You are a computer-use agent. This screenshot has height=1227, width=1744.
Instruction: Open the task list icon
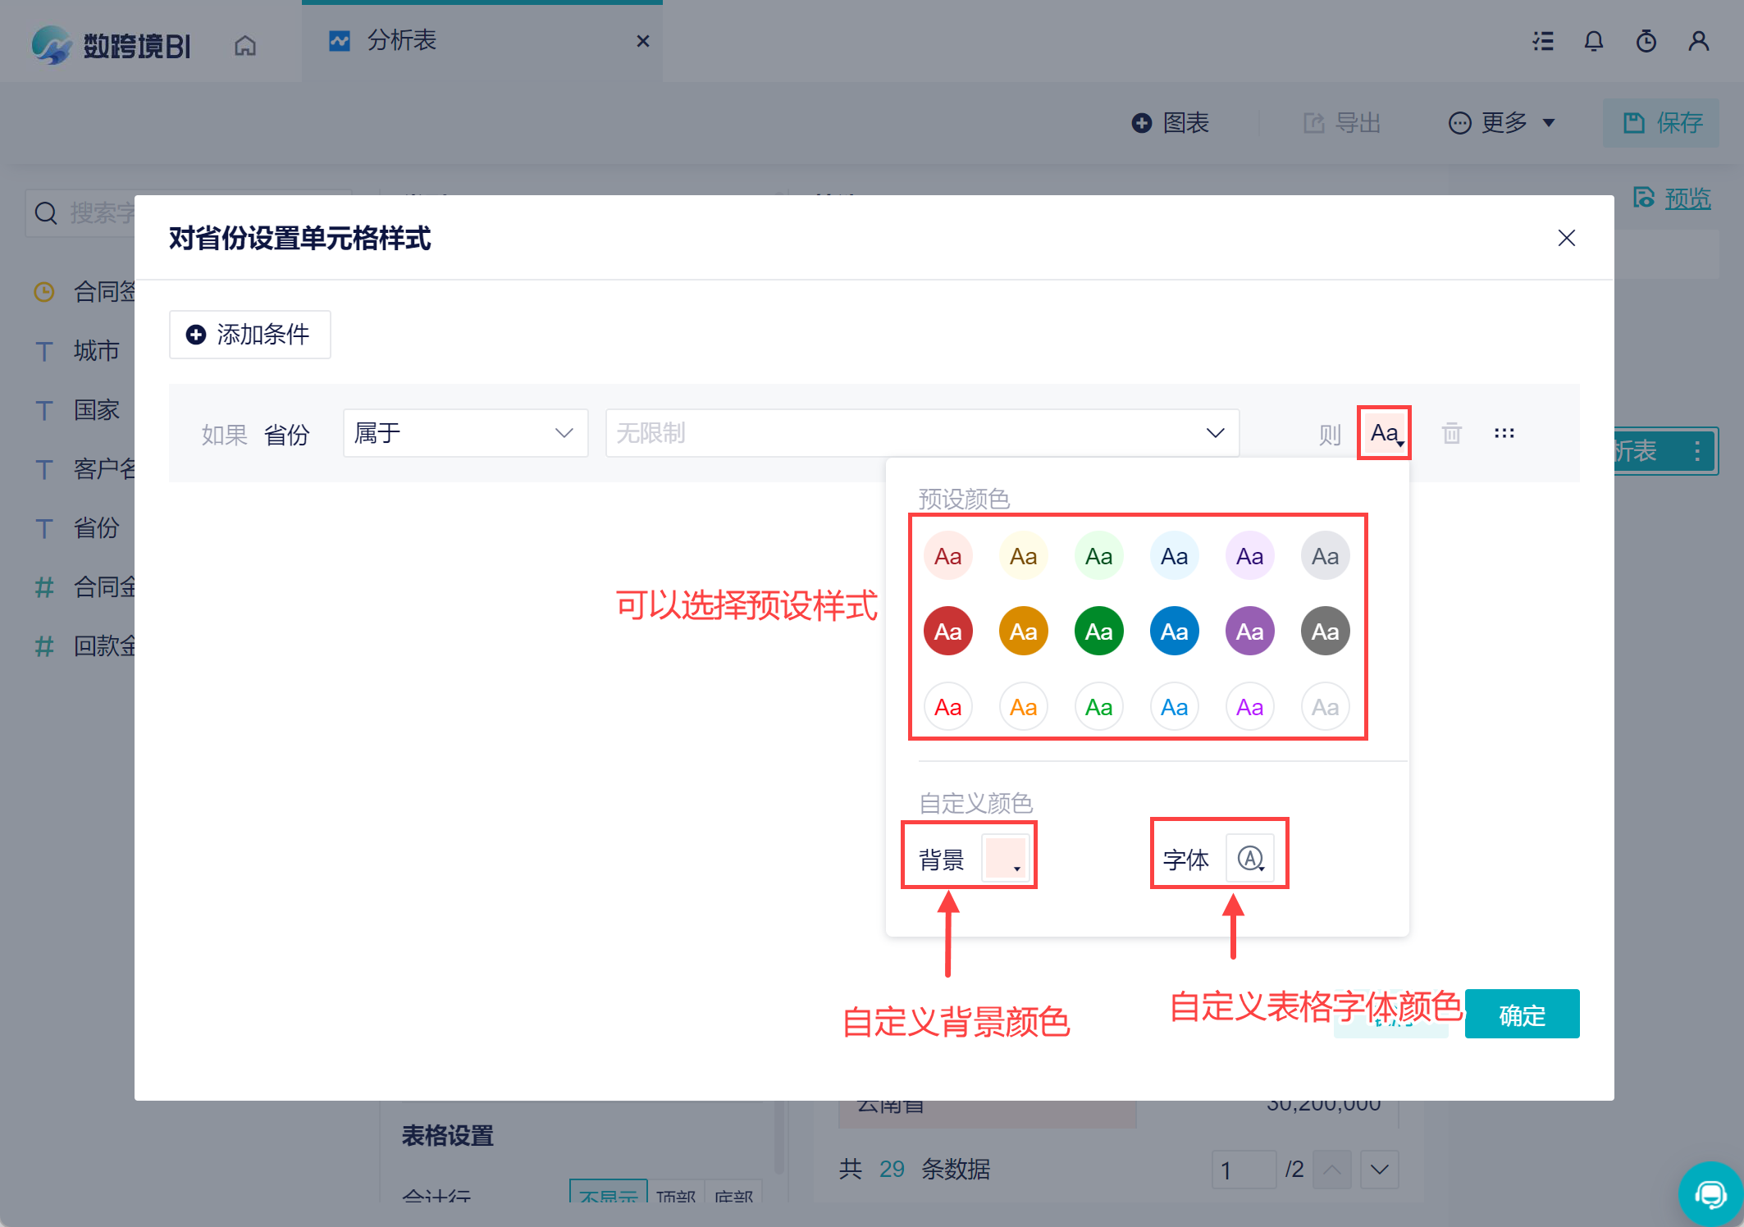coord(1543,41)
